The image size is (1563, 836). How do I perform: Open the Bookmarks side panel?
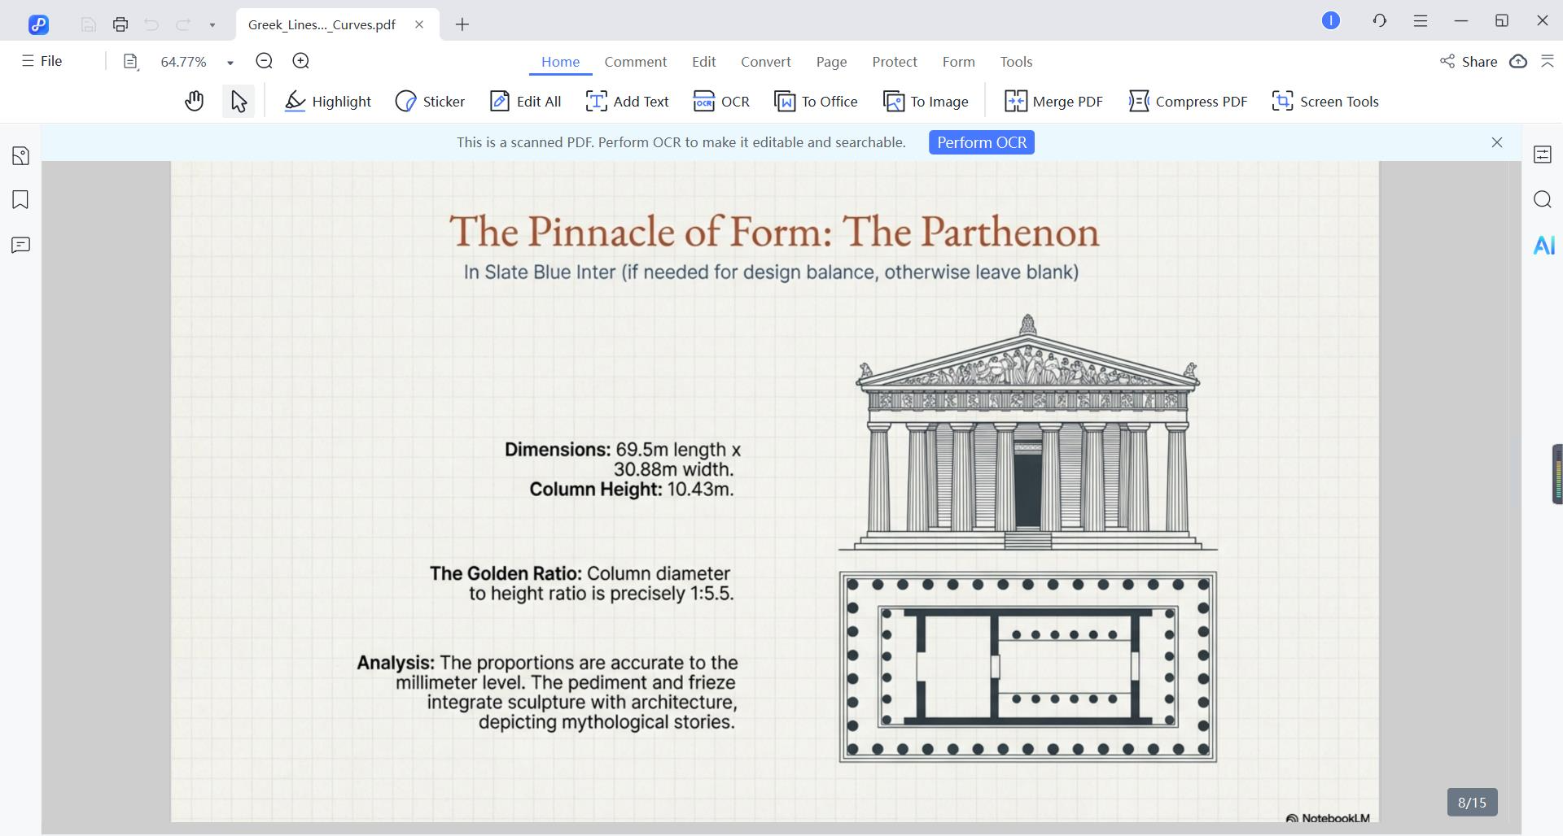[x=20, y=200]
